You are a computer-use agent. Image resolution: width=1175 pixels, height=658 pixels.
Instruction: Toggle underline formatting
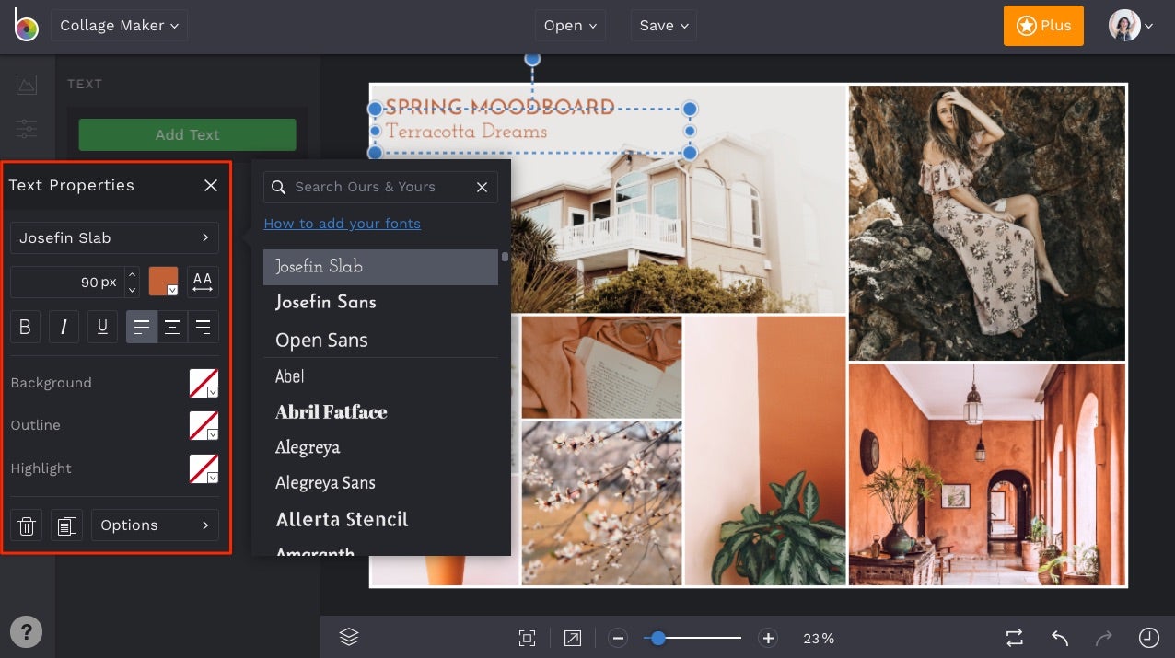point(102,327)
